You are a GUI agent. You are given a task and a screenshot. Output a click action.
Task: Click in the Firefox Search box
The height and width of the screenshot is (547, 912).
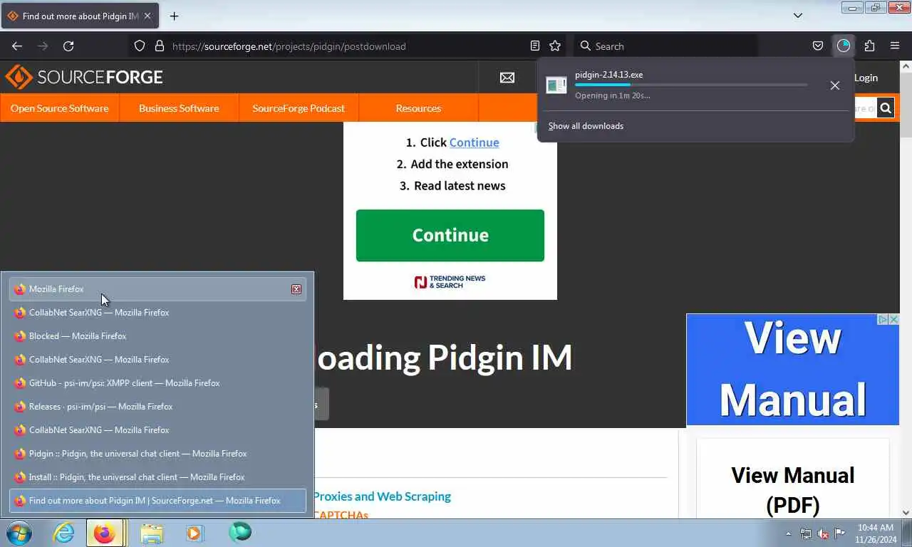[666, 46]
